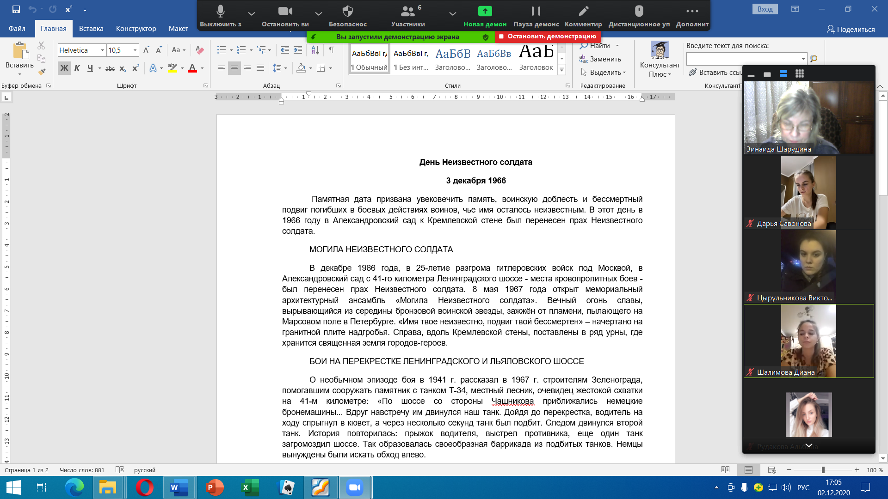The width and height of the screenshot is (888, 499).
Task: Switch to the Вставка ribbon tab
Action: [x=91, y=29]
